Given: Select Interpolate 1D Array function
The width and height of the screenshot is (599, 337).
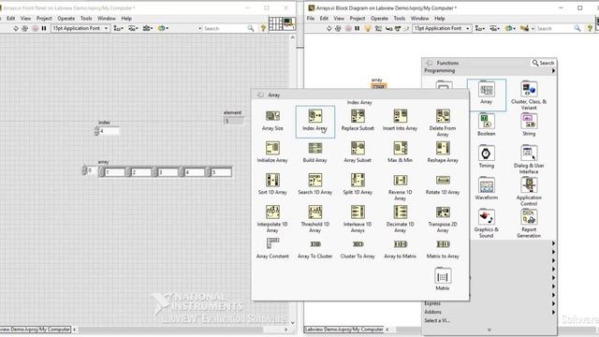Looking at the screenshot, I should (272, 219).
